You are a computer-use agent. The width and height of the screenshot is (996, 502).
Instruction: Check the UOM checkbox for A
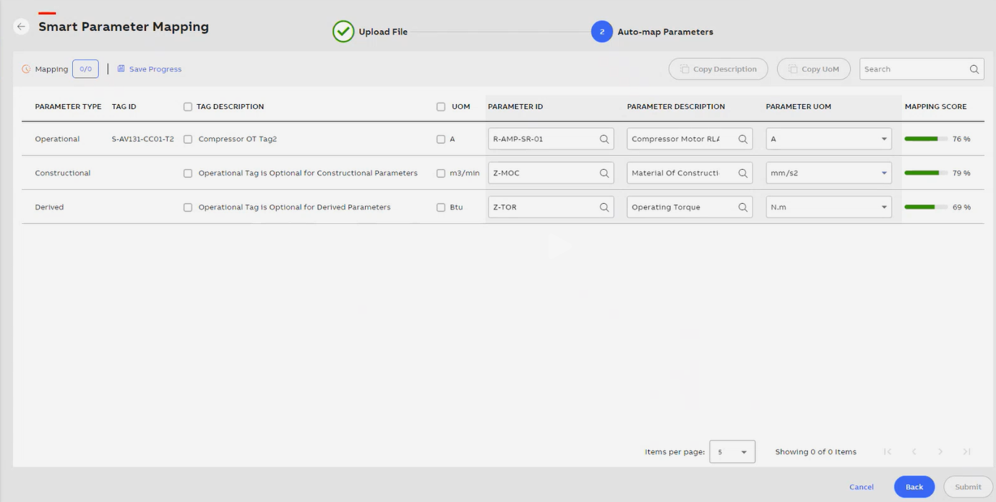point(441,139)
